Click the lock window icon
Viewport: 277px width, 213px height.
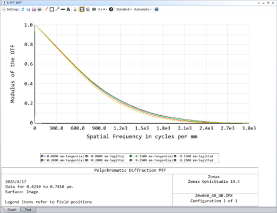pos(75,10)
